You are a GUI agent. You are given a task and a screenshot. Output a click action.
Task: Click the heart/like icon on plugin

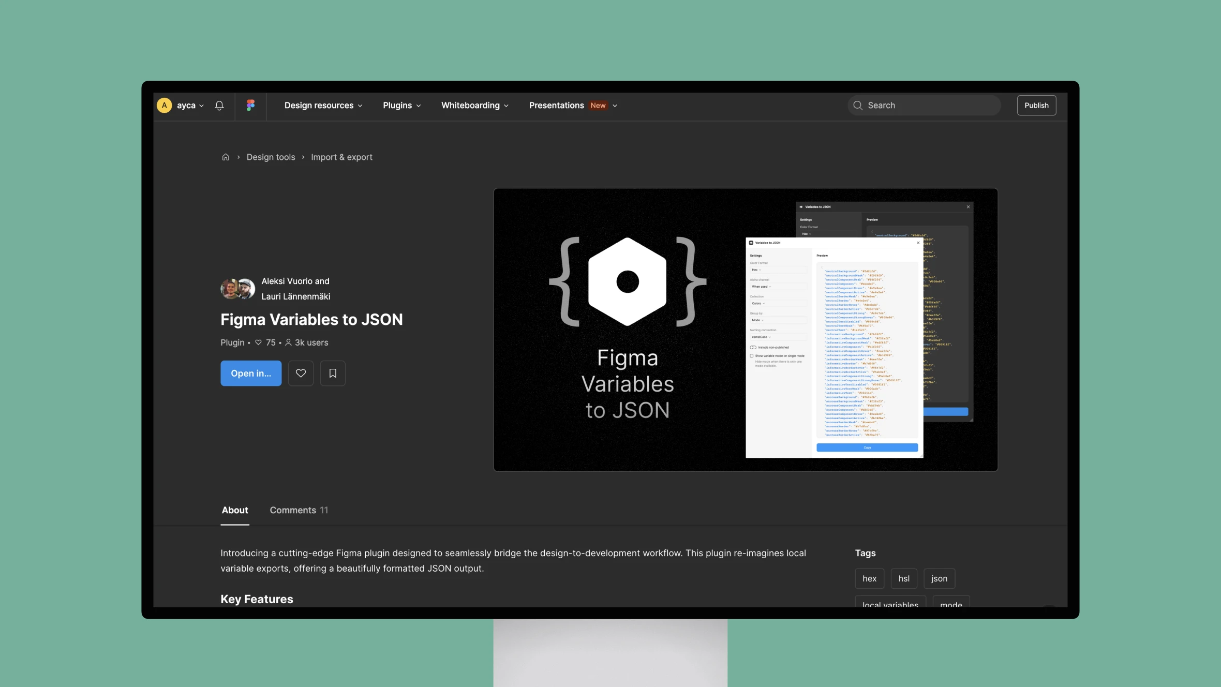(x=300, y=372)
